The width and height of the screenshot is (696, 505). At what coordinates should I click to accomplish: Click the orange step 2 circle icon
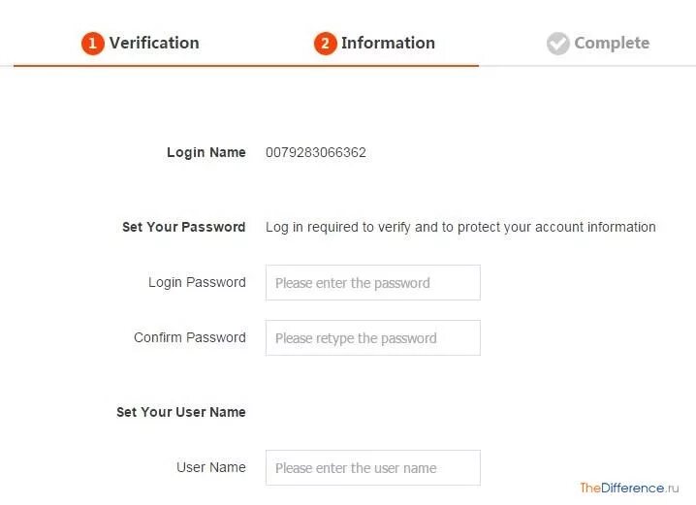(325, 44)
